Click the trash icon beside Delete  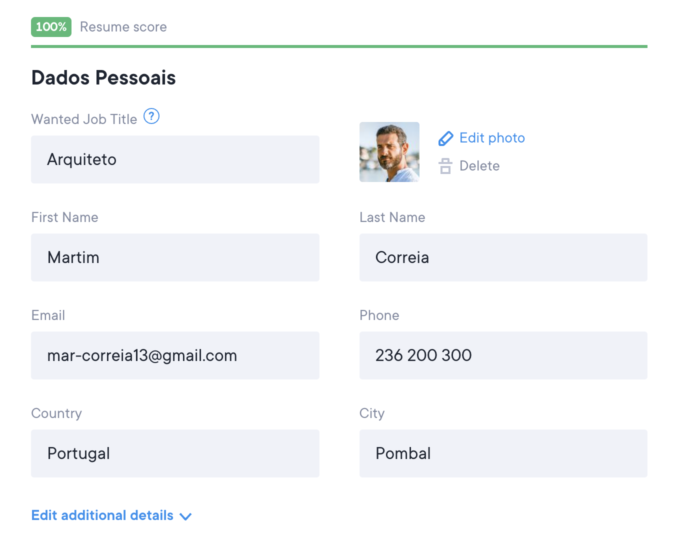pyautogui.click(x=445, y=166)
